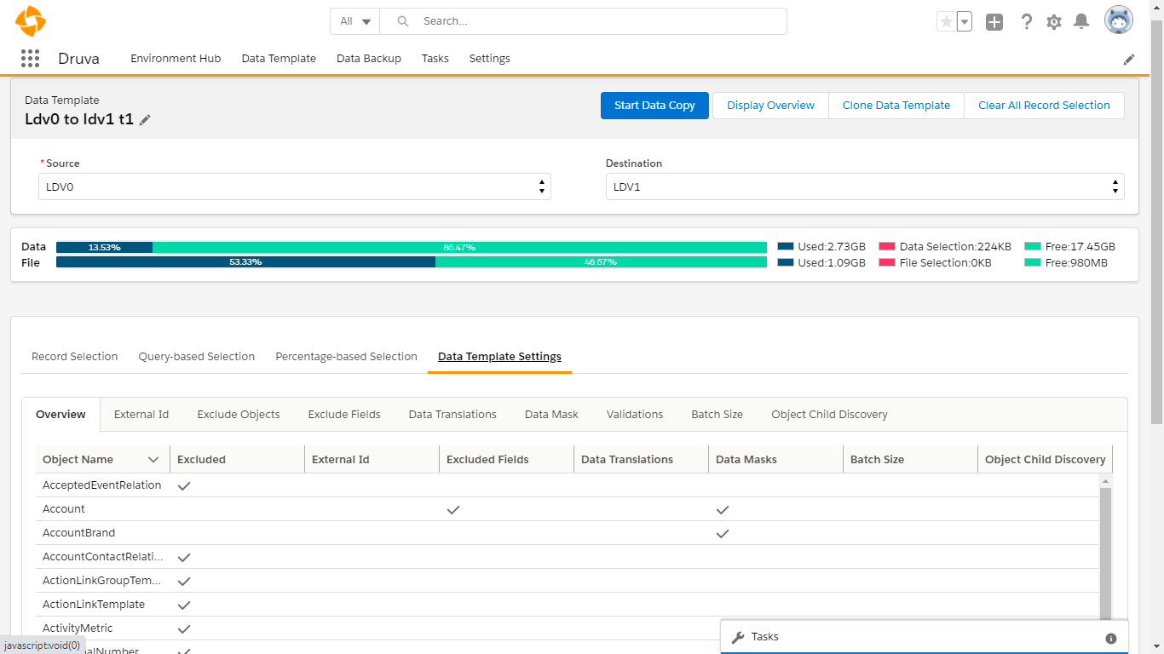The image size is (1164, 654).
Task: Click the search magnifier icon
Action: [403, 21]
